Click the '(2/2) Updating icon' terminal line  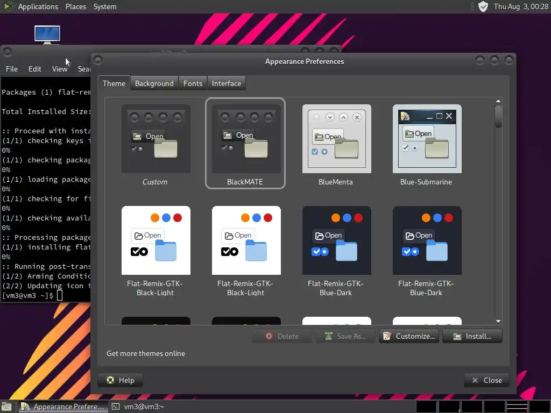tap(46, 286)
